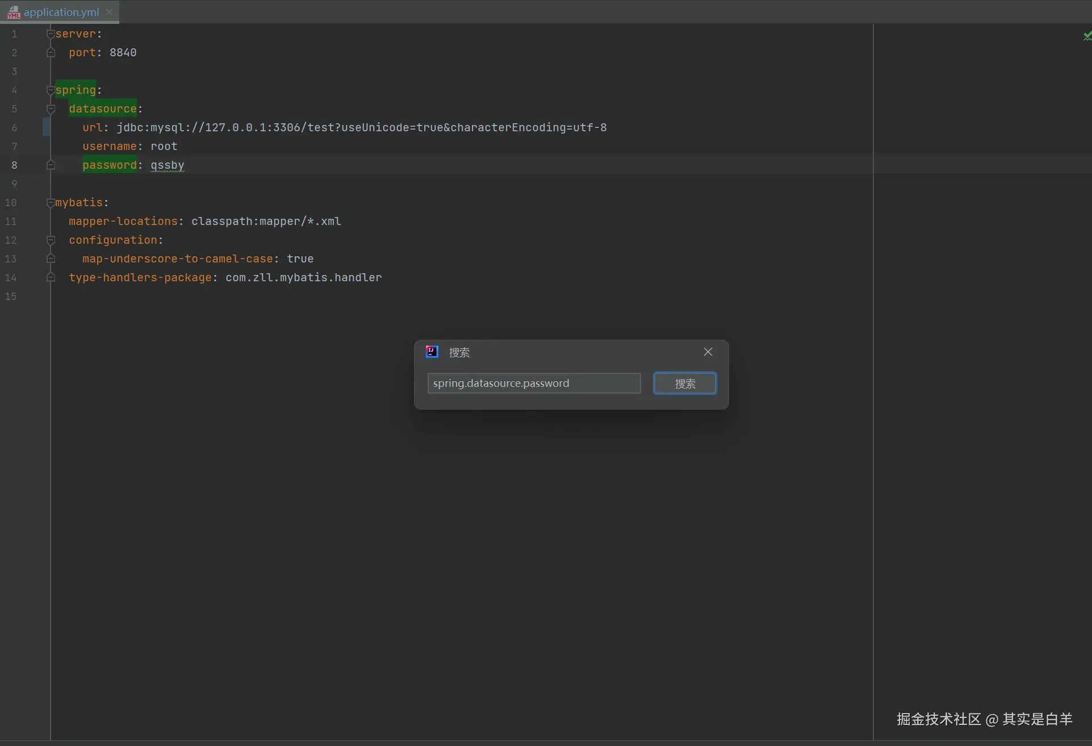Click the fold end marker on the password line

[51, 165]
